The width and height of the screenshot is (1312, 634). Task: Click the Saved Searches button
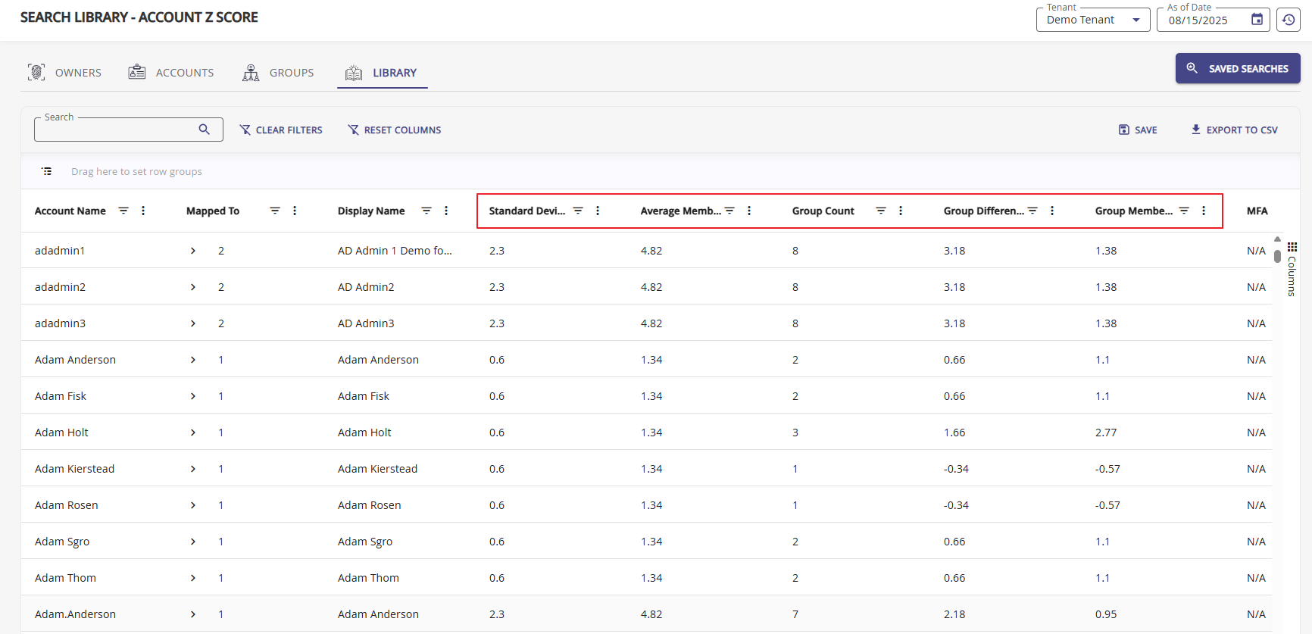tap(1237, 68)
